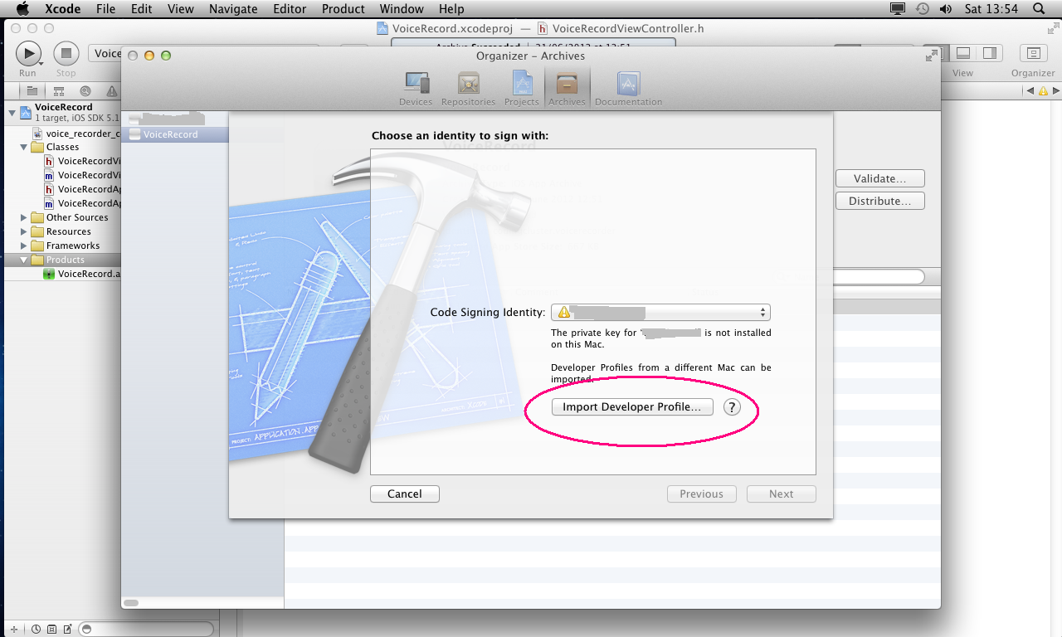The height and width of the screenshot is (637, 1062).
Task: Click the volume icon in menu bar
Action: (x=946, y=9)
